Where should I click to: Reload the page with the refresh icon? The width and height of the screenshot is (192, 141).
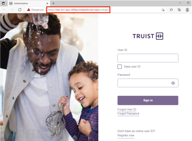click(x=20, y=9)
